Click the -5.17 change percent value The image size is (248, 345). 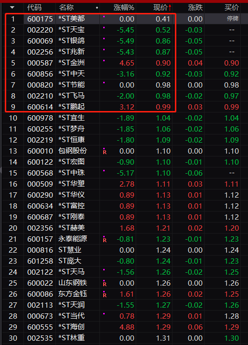[125, 173]
